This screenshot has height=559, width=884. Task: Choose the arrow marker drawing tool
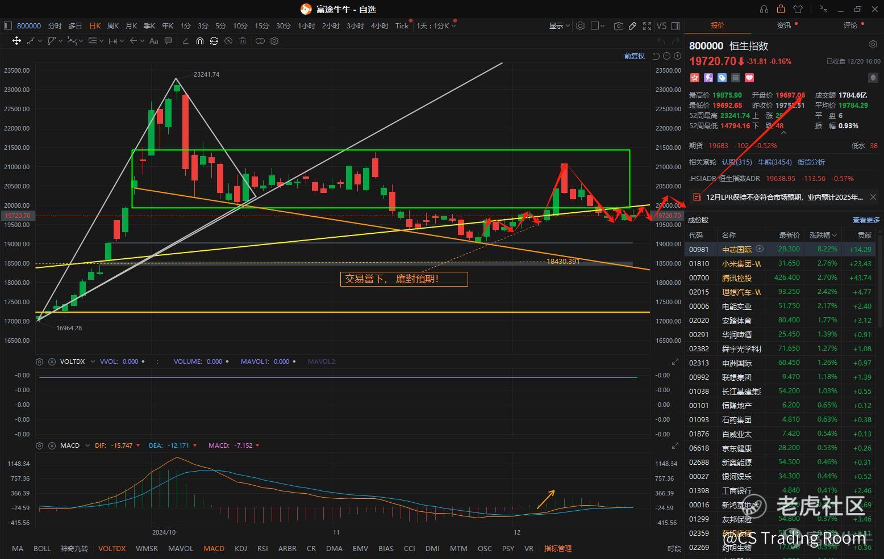(133, 41)
